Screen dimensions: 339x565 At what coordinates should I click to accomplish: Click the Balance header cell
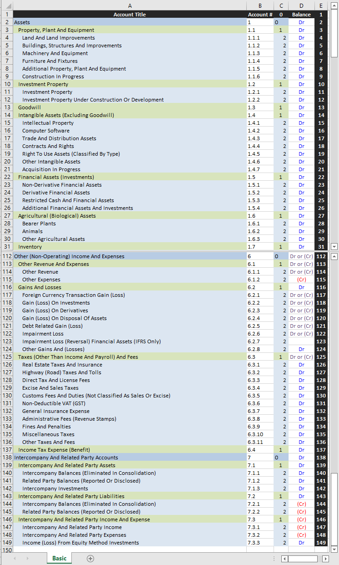[301, 15]
